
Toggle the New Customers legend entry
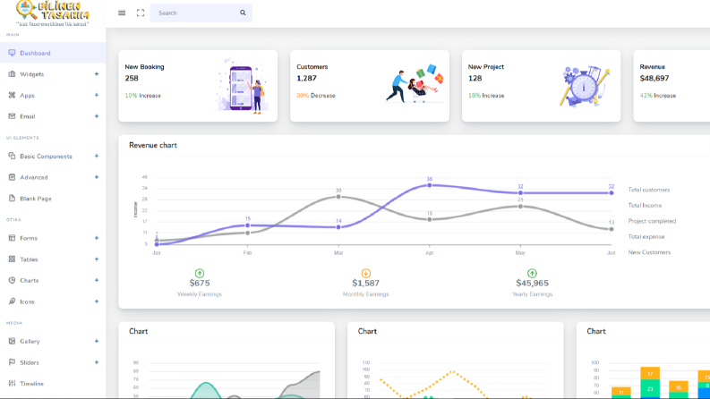click(649, 252)
